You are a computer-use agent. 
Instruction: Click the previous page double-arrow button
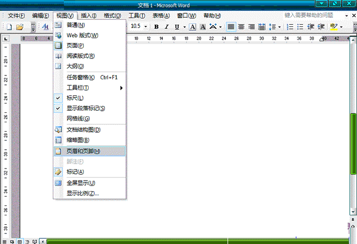point(353,219)
